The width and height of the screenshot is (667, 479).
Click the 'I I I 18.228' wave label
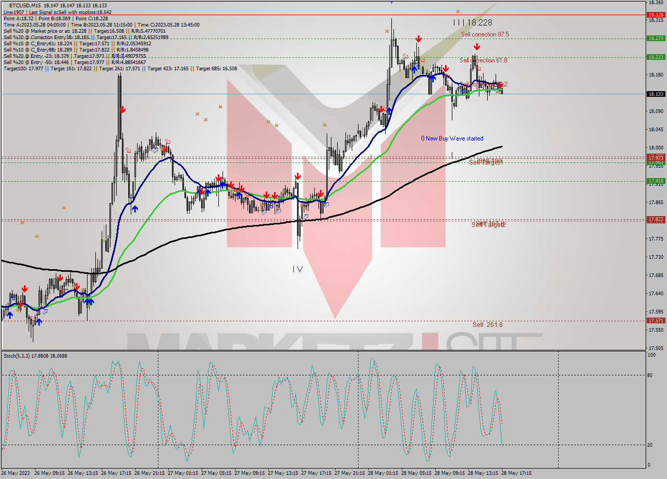[x=472, y=22]
